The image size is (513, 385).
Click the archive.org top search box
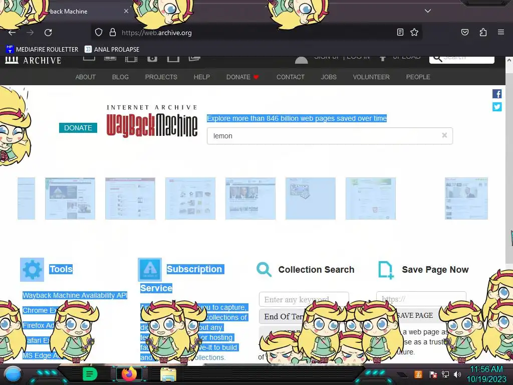(461, 60)
